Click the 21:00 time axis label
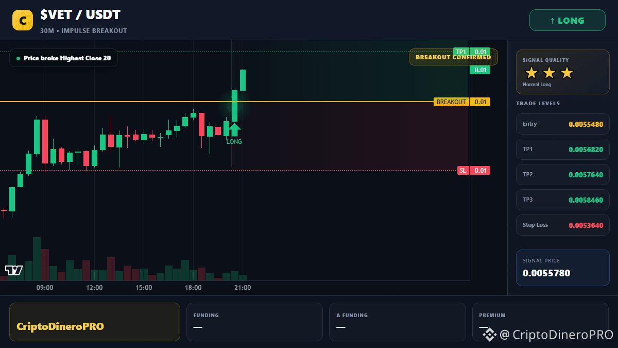This screenshot has width=618, height=348. pyautogui.click(x=243, y=288)
